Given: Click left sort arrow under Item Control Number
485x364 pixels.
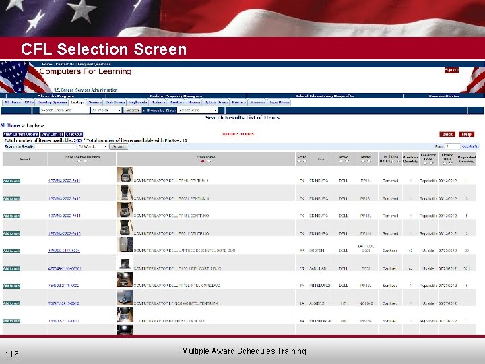Looking at the screenshot, I should tap(79, 161).
